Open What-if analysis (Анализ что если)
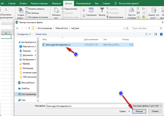This screenshot has height=116, width=164. pos(154,13)
